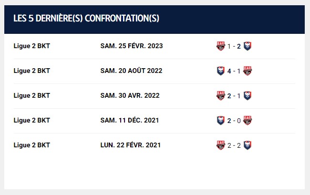
Task: Open the 2 - 0 score result
Action: click(234, 121)
